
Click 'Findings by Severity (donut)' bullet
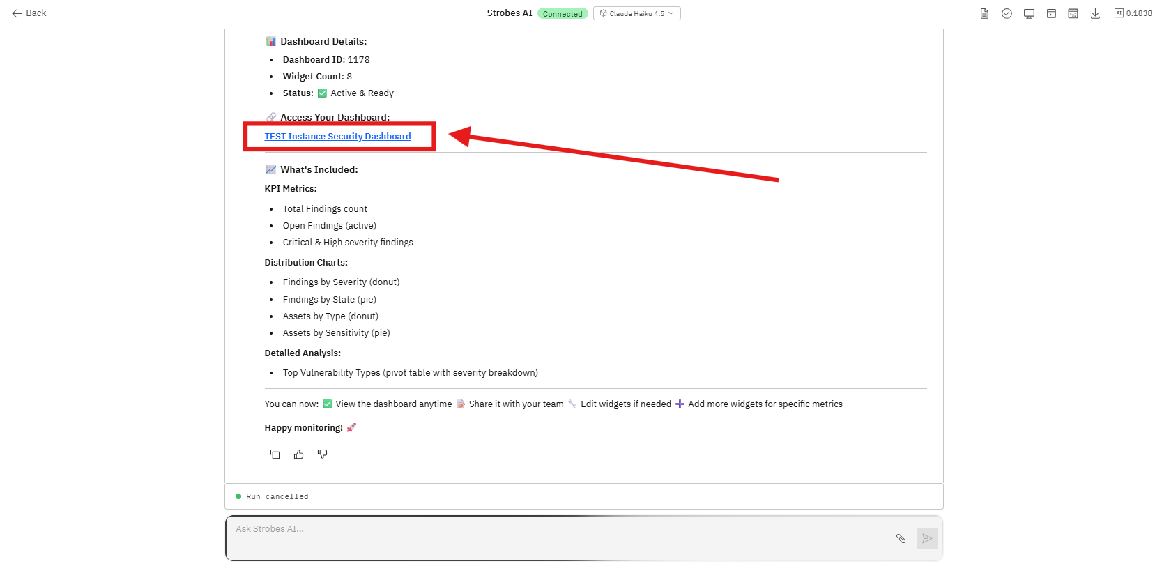(x=342, y=282)
